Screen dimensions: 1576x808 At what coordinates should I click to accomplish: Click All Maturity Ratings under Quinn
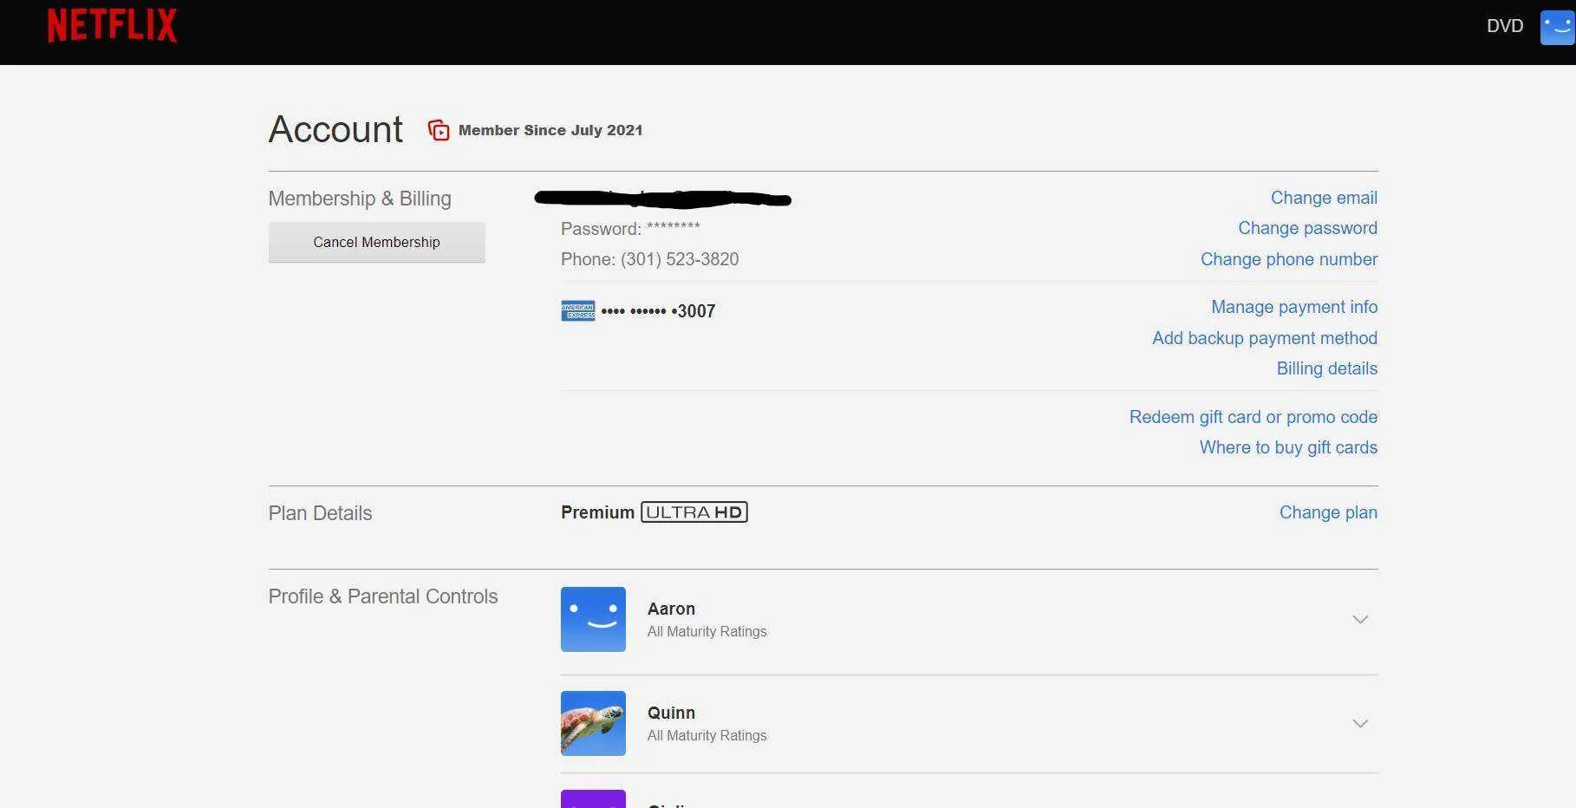(x=707, y=735)
